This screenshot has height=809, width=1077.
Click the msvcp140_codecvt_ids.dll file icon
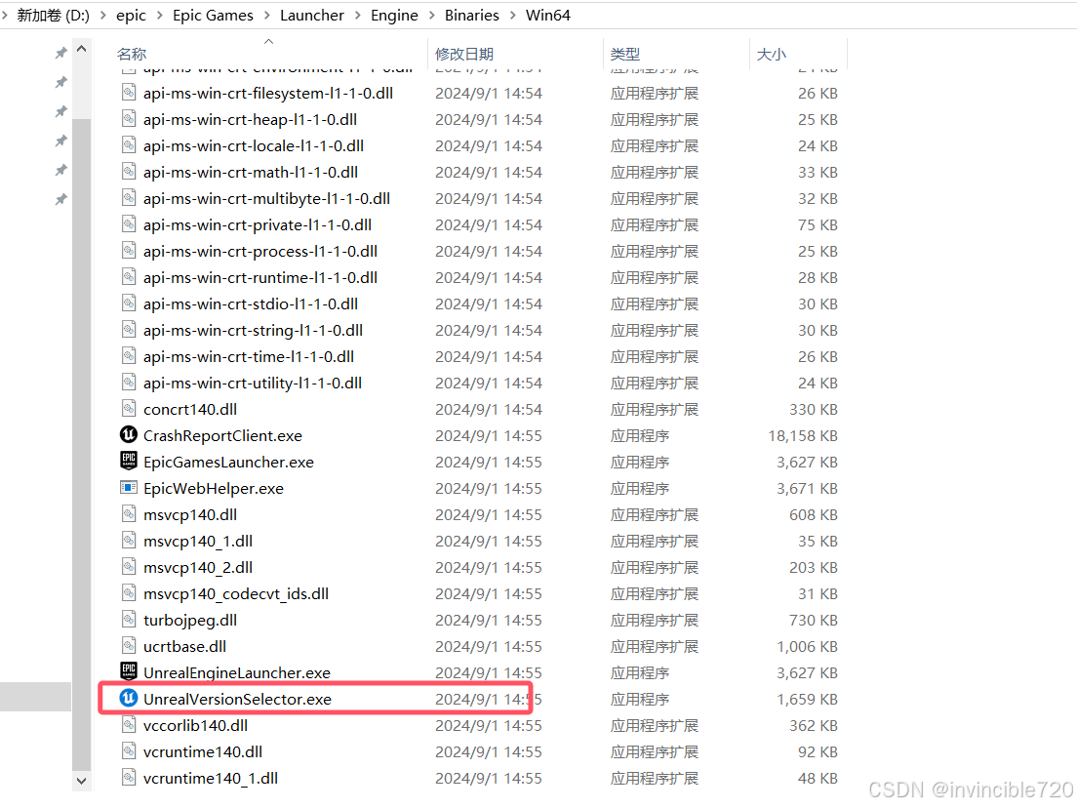[129, 592]
